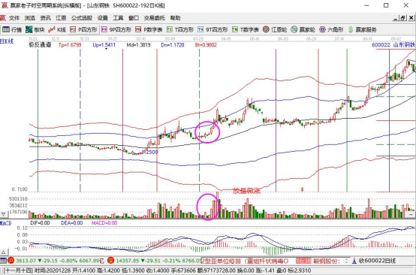
Task: Expand the MACD panel up-arrow
Action: 4,252
